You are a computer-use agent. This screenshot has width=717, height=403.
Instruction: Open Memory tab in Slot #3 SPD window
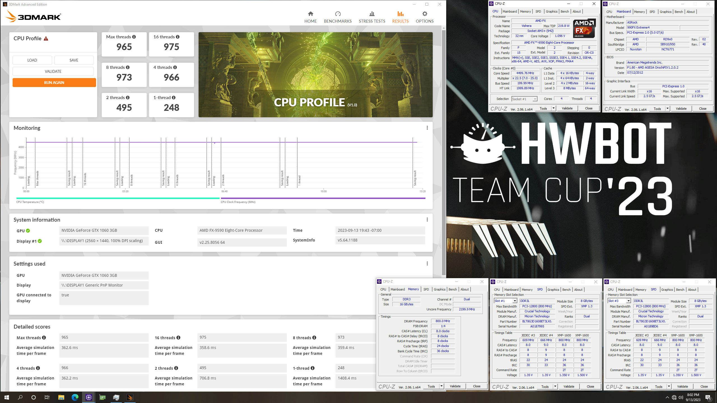pos(641,290)
